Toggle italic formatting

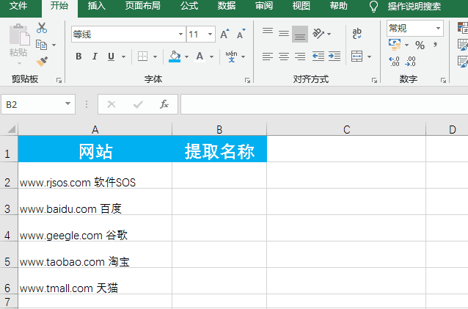[x=95, y=56]
